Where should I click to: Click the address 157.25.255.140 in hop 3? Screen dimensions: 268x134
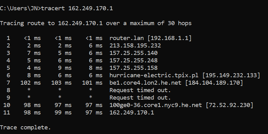[133, 53]
